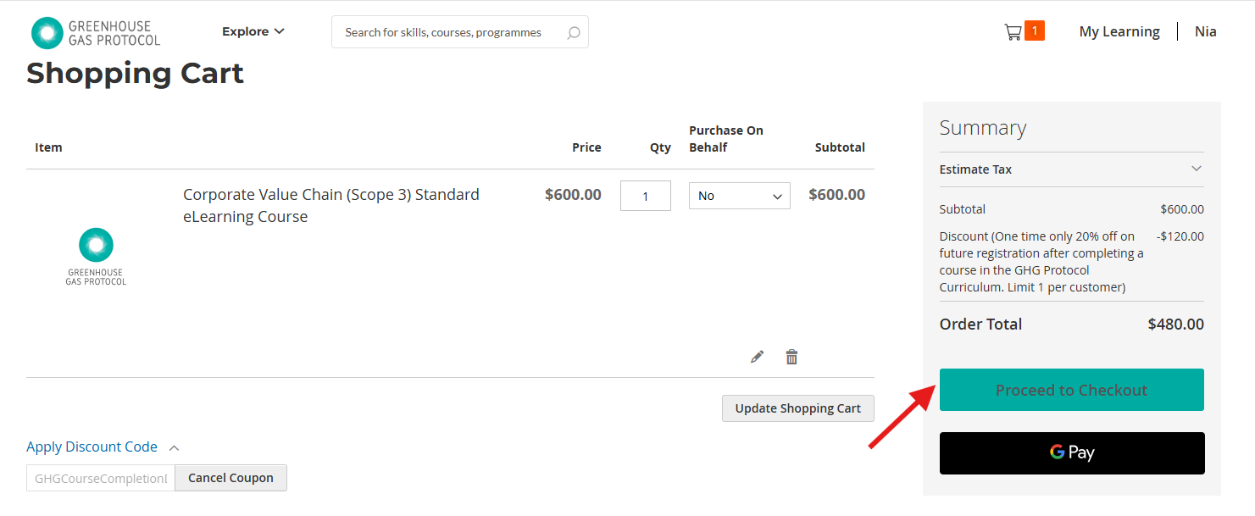Expand the Estimate Tax section

click(1071, 169)
